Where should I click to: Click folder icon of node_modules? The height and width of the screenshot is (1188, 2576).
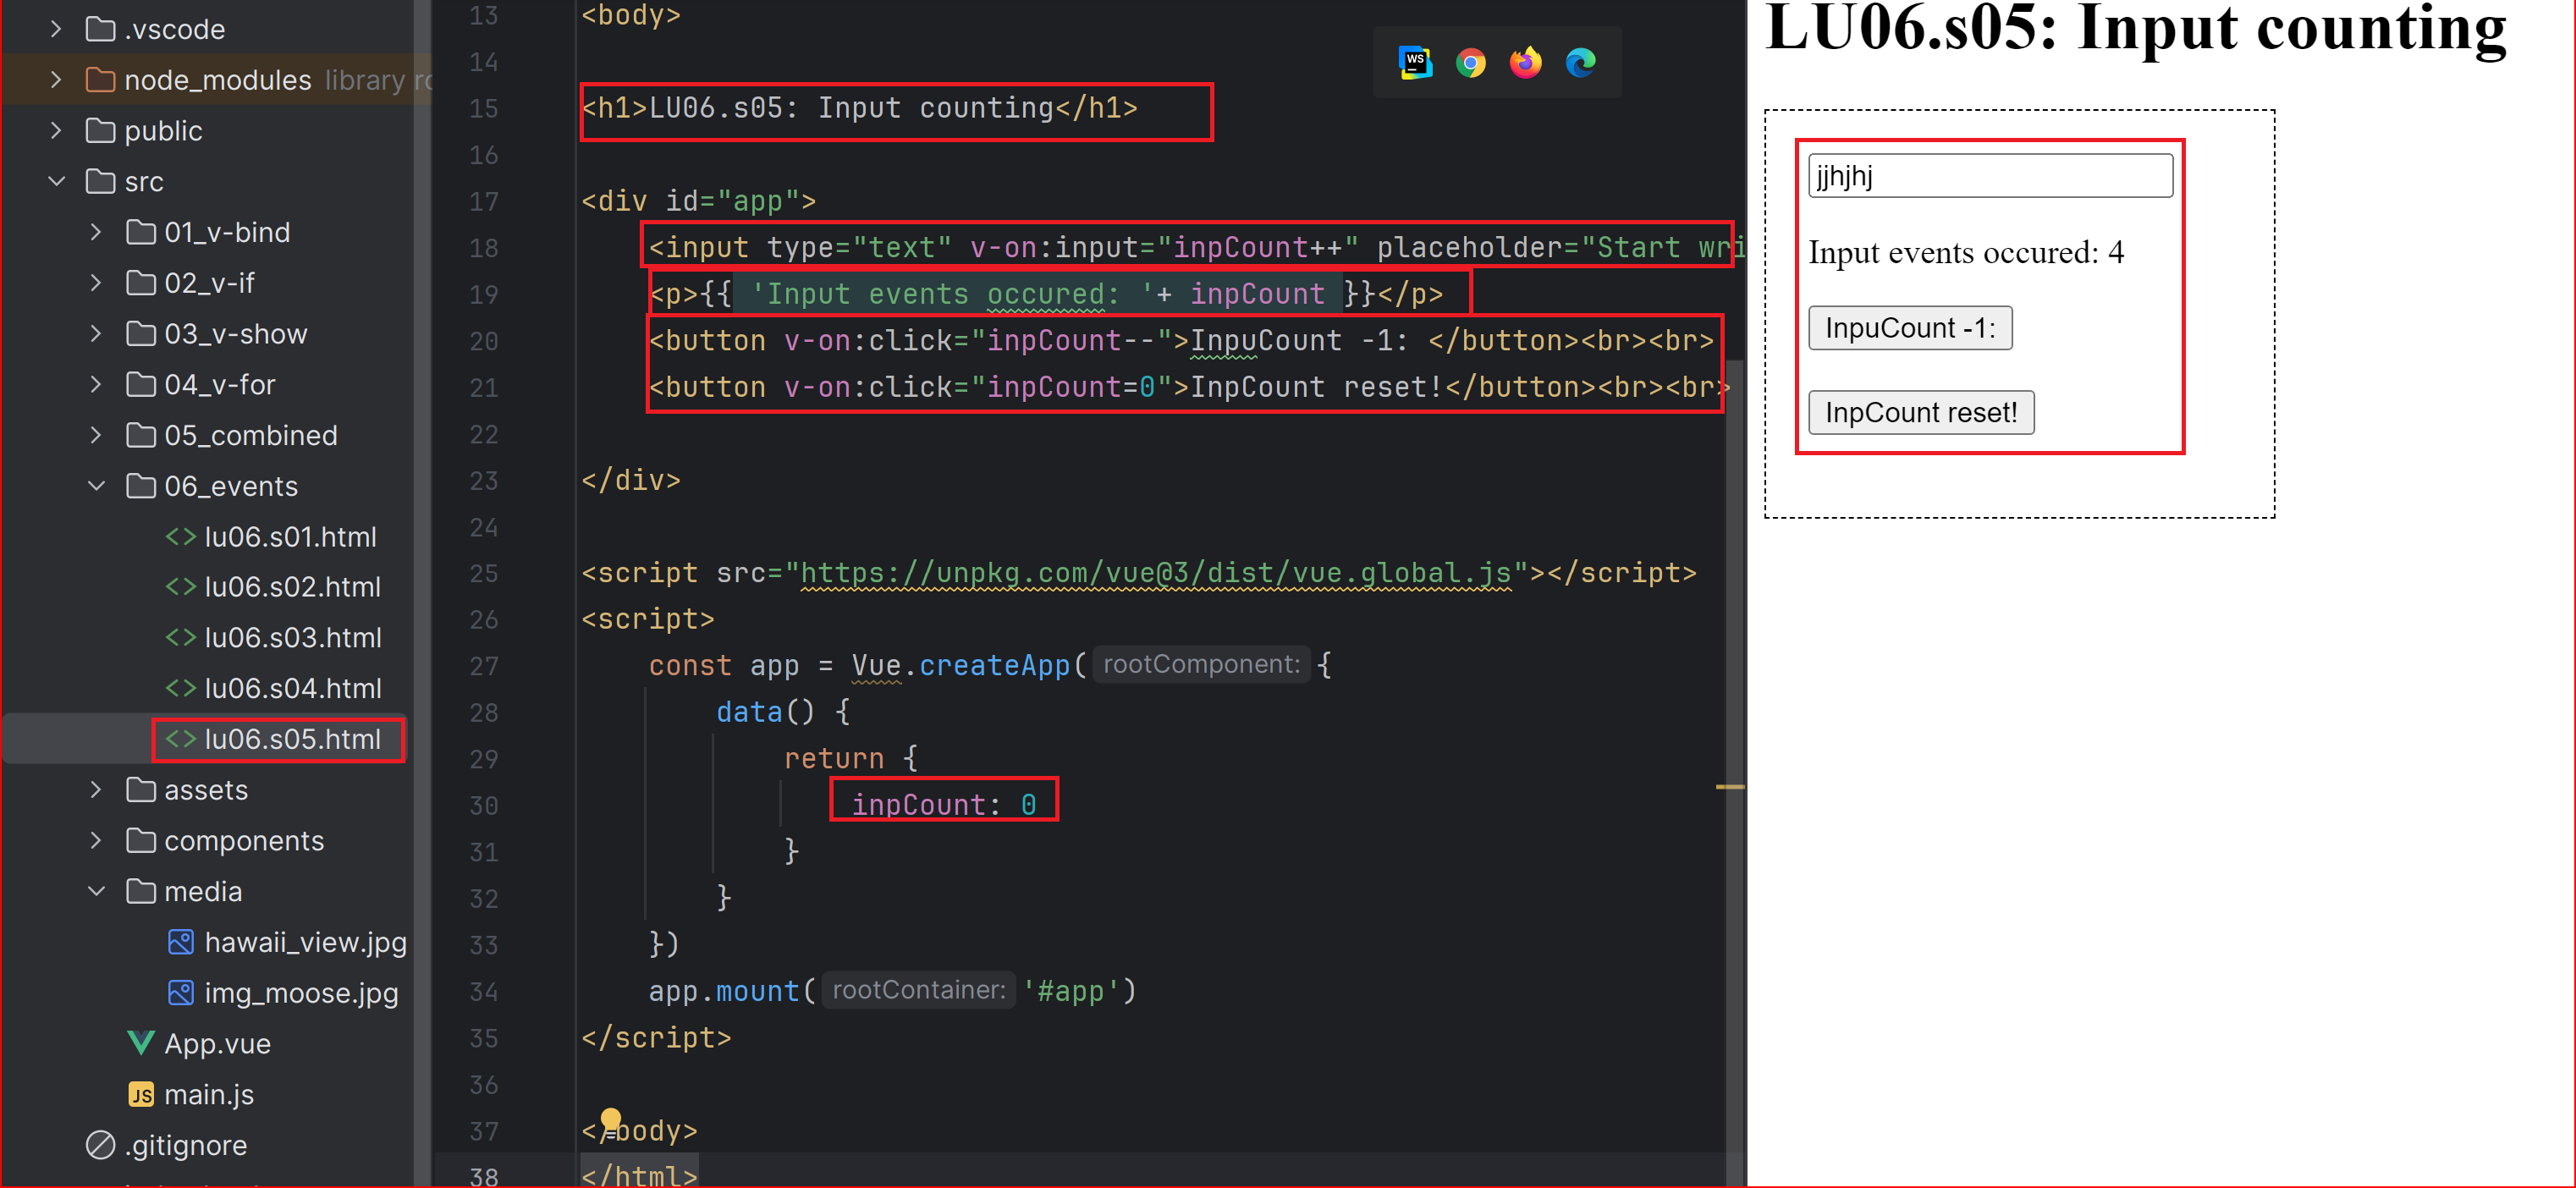click(x=100, y=79)
